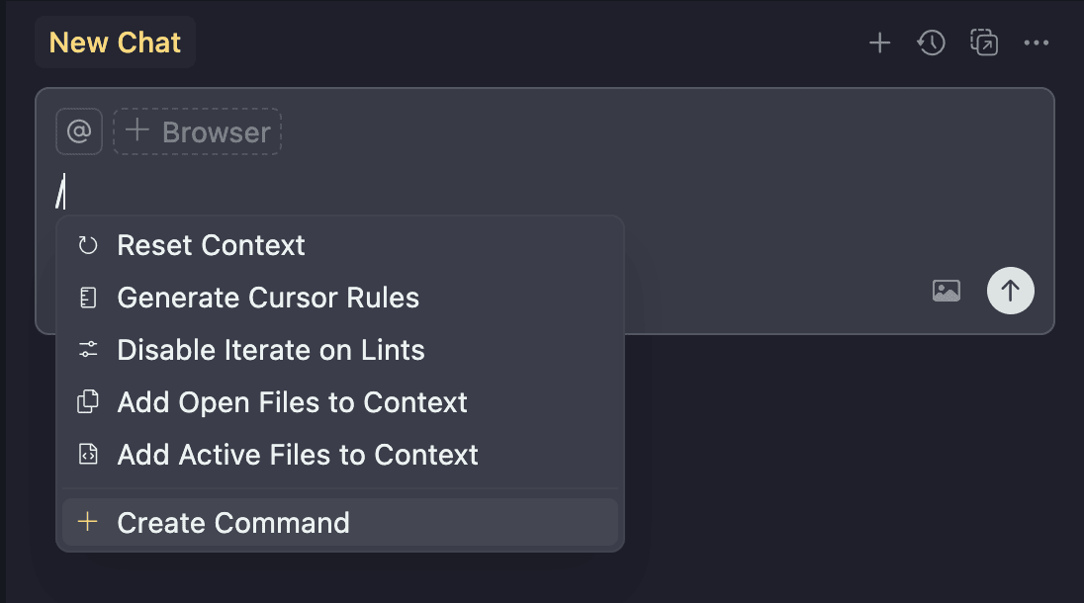Viewport: 1084px width, 603px height.
Task: Attach an image using the picture icon
Action: coord(947,290)
